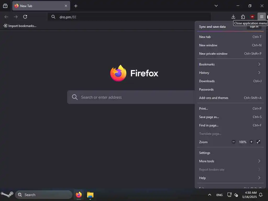Choose New tab from the menu
268x201 pixels.
[x=230, y=37]
